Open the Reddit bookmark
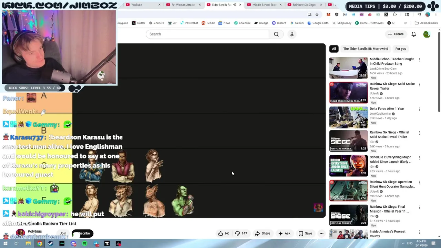441x248 pixels. pyautogui.click(x=208, y=23)
